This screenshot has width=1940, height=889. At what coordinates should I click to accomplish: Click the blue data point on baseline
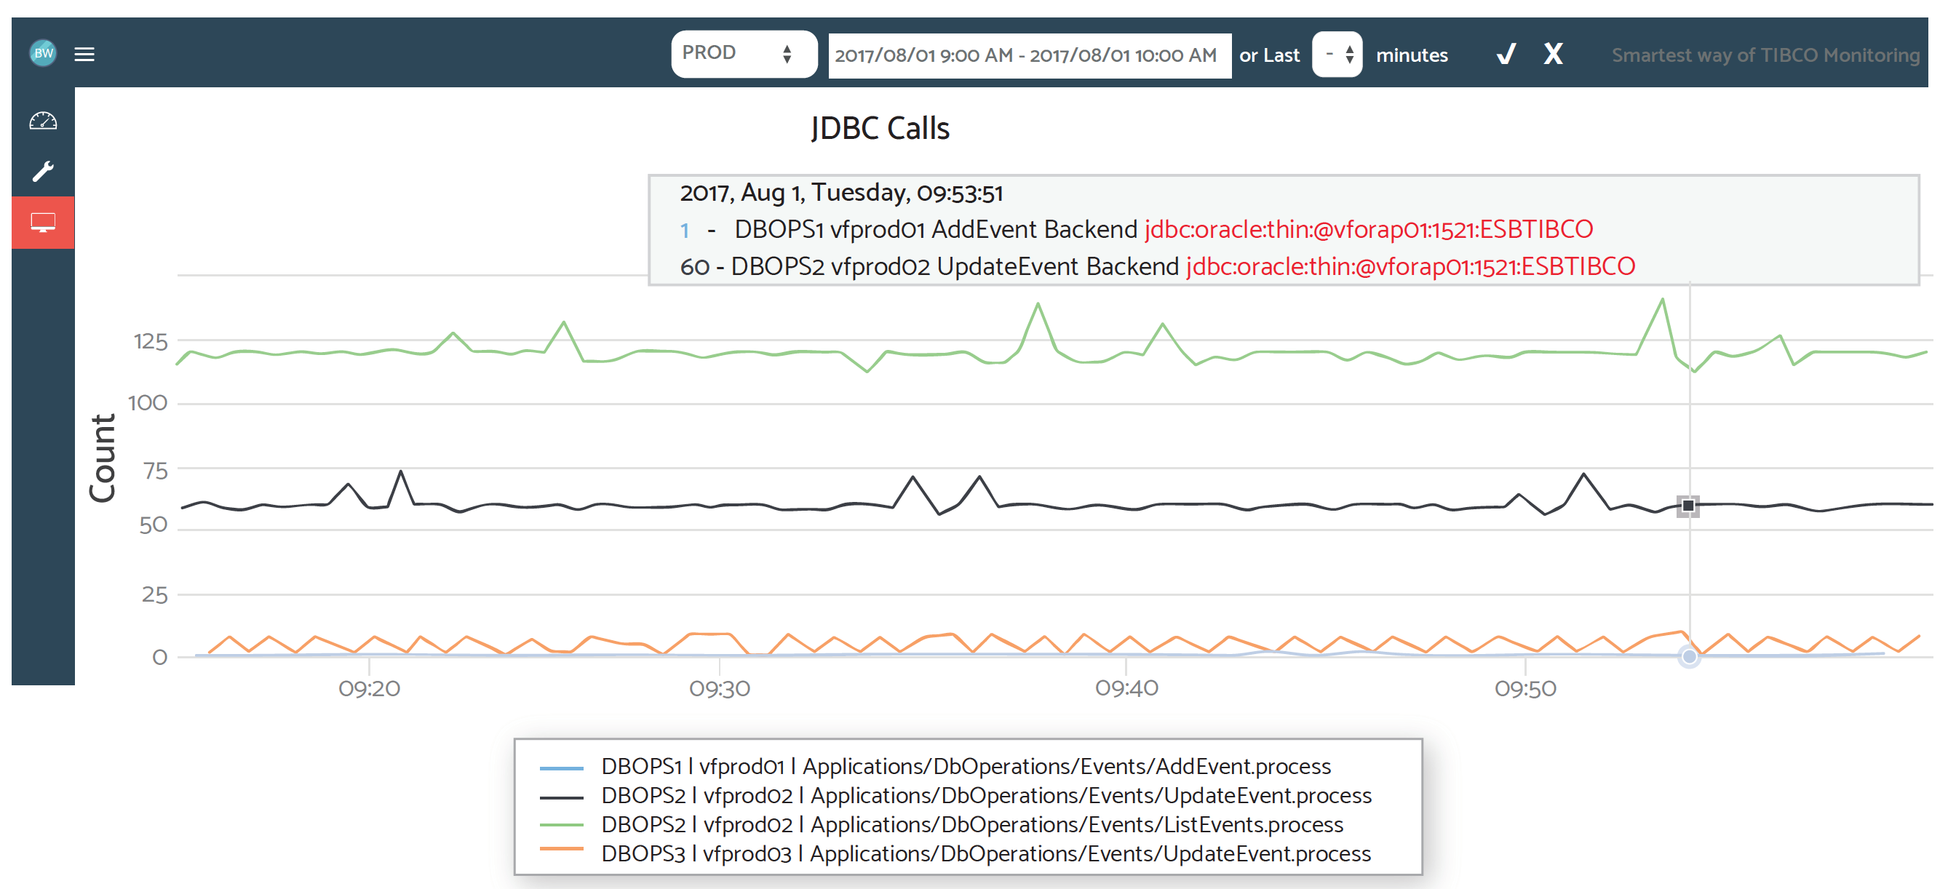click(x=1688, y=656)
